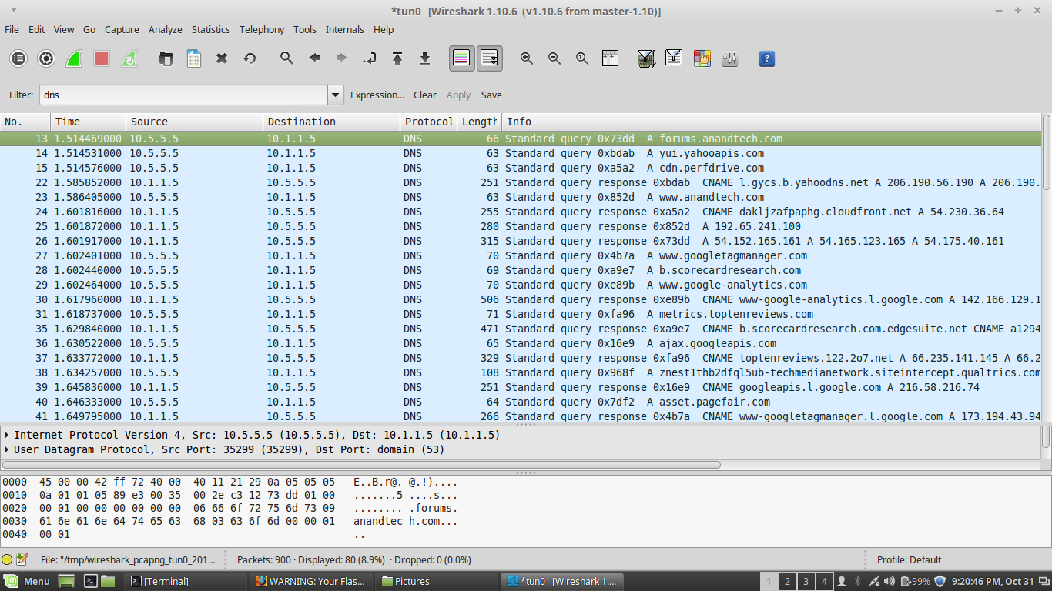Open the capture options icon
The width and height of the screenshot is (1052, 591).
tap(46, 58)
